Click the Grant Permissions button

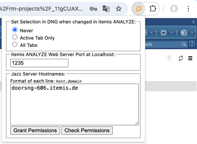point(35,131)
